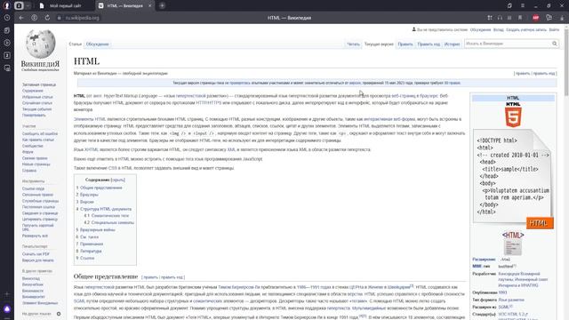Viewport: 569px width, 320px height.
Task: Follow "Создать учётную запись" link
Action: click(x=526, y=29)
